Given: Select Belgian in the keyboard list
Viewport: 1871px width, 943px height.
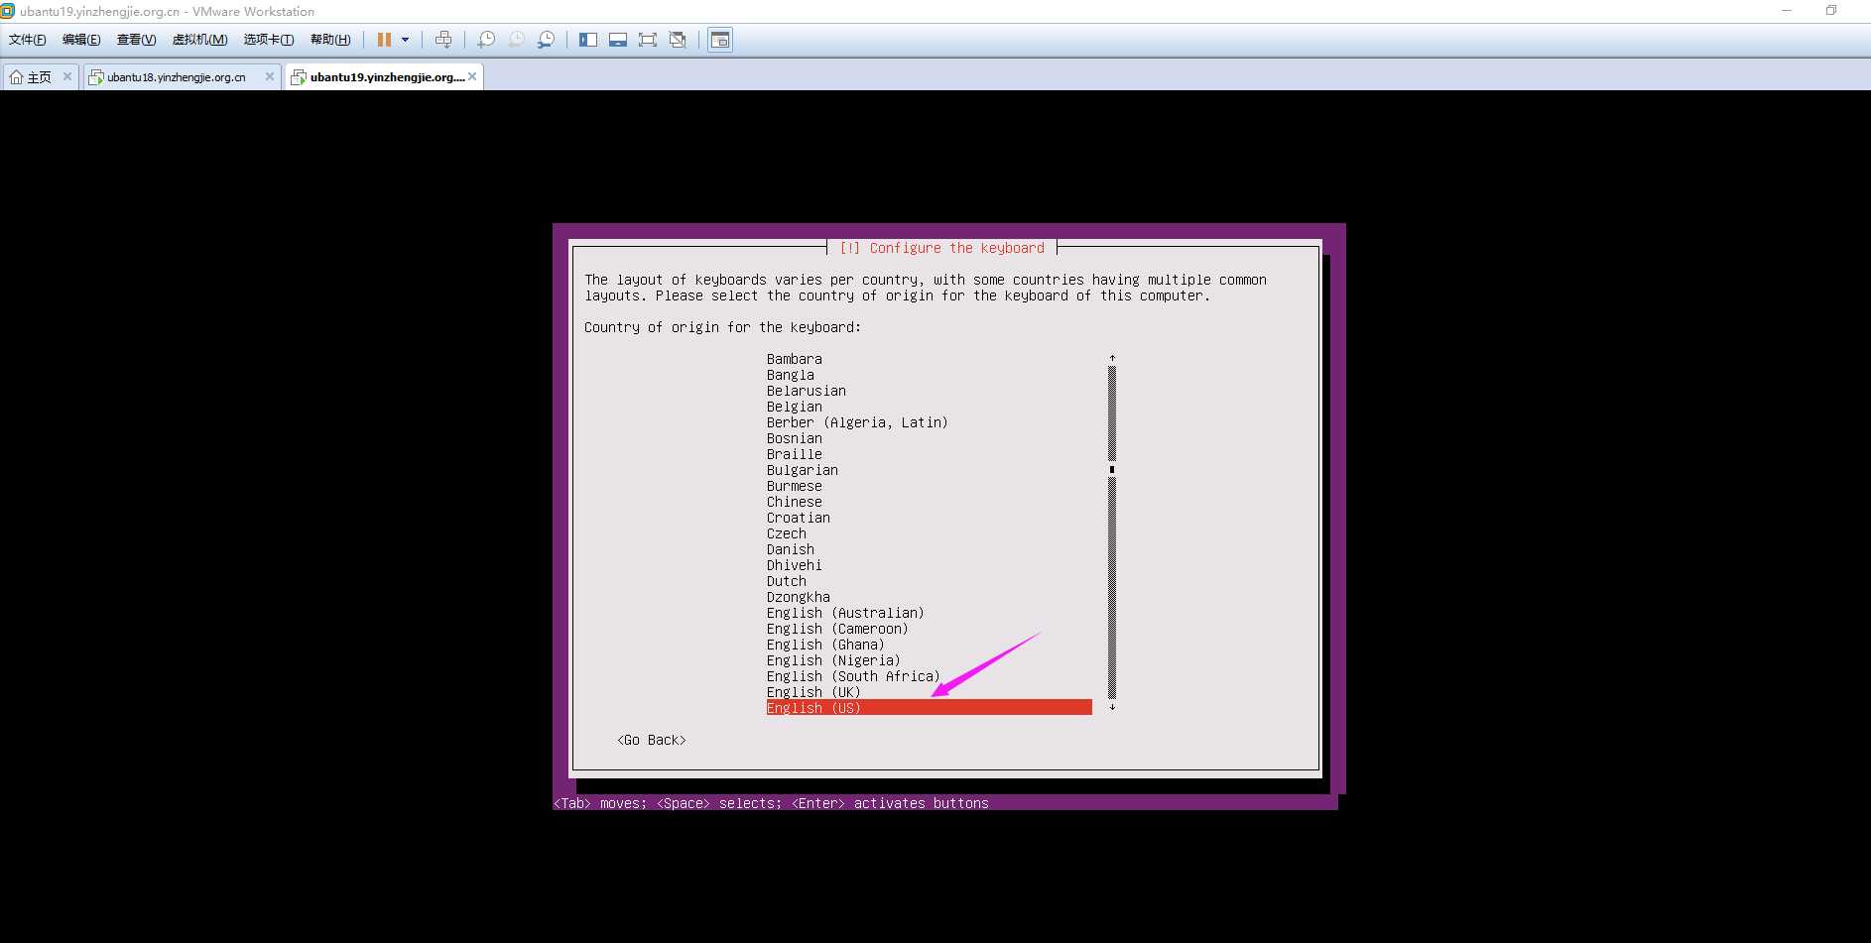Looking at the screenshot, I should click(795, 407).
